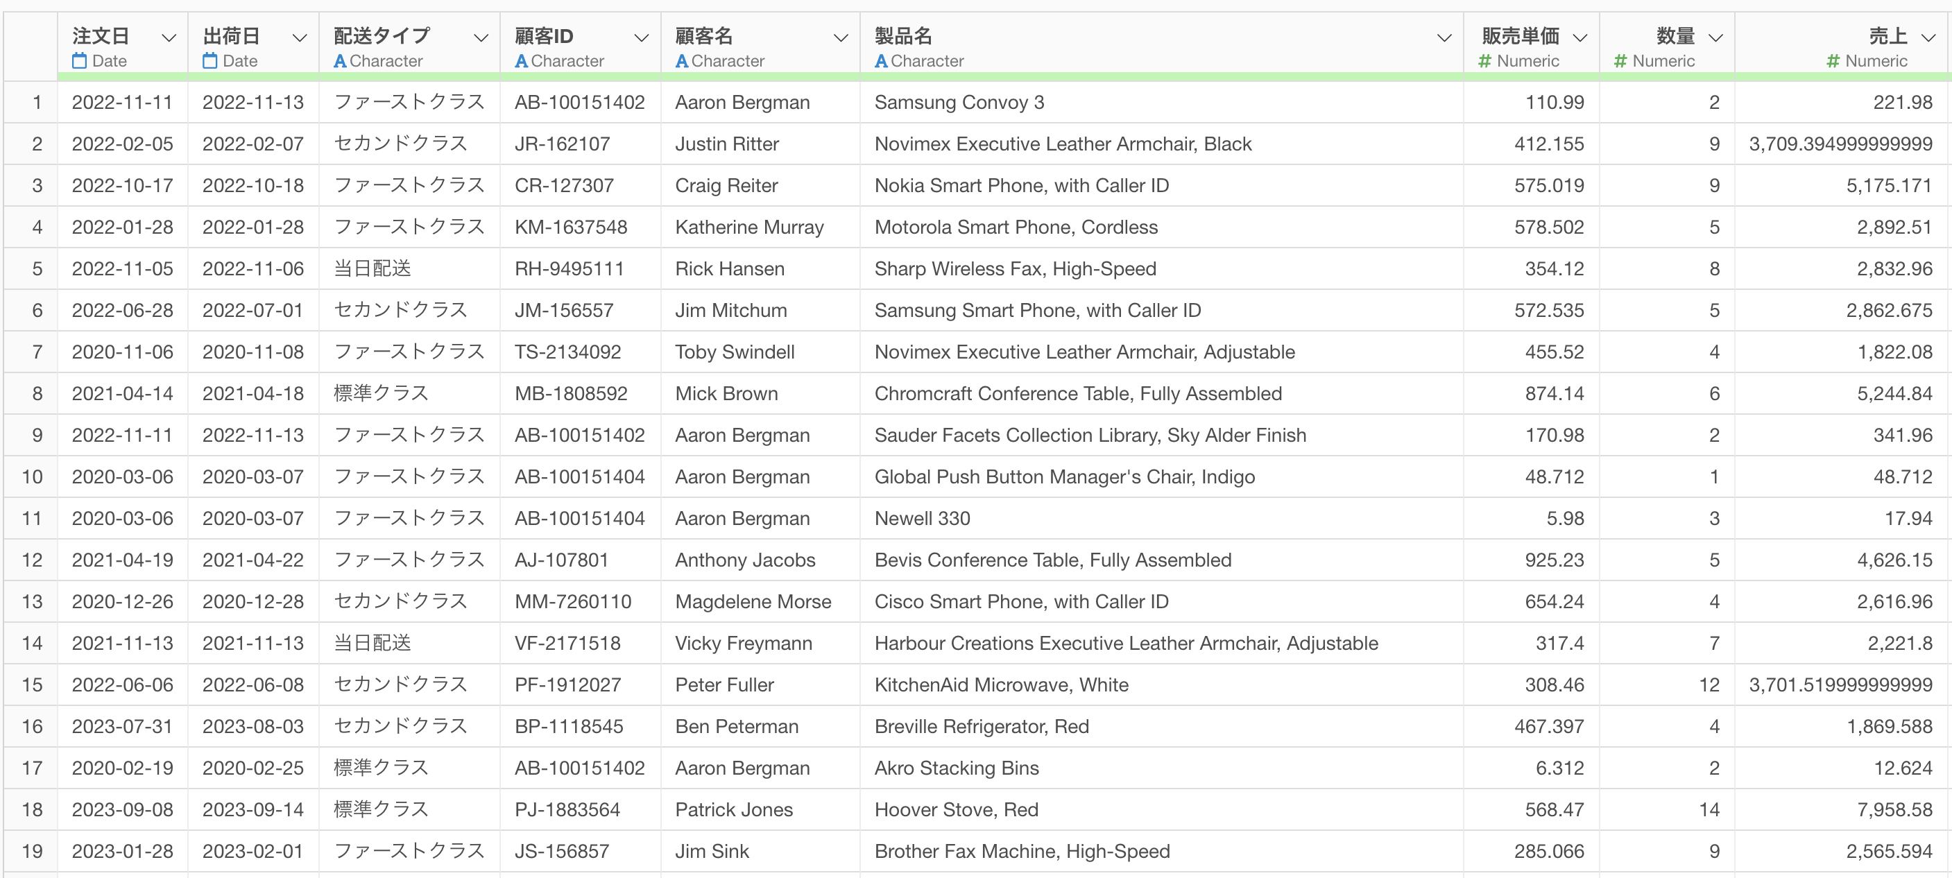Click 標準クラス in the Mick Brown row
1952x878 pixels.
381,394
